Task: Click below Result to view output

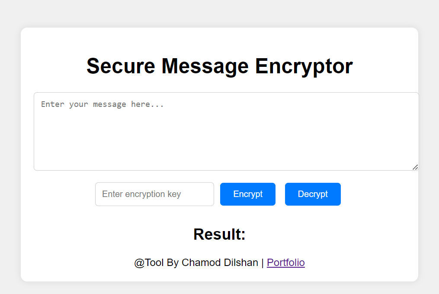Action: 219,248
